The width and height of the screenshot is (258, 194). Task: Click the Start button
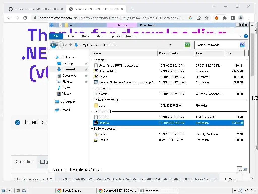pos(6,190)
